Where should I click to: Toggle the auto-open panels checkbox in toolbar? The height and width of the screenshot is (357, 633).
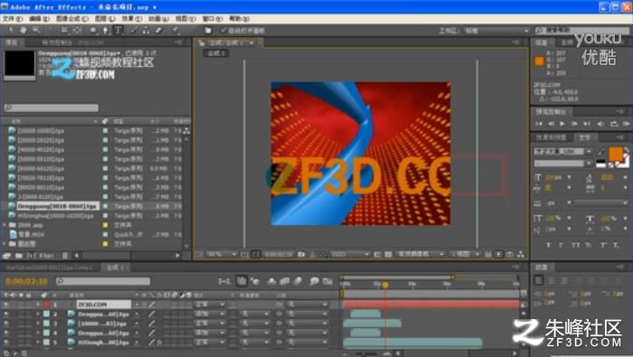click(x=223, y=31)
